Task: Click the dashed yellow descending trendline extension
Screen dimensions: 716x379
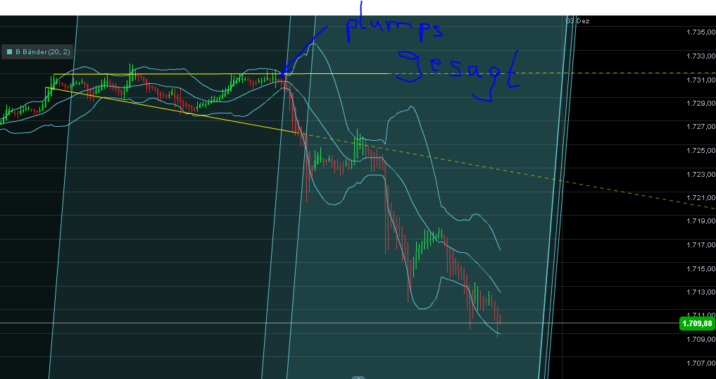Action: point(493,167)
